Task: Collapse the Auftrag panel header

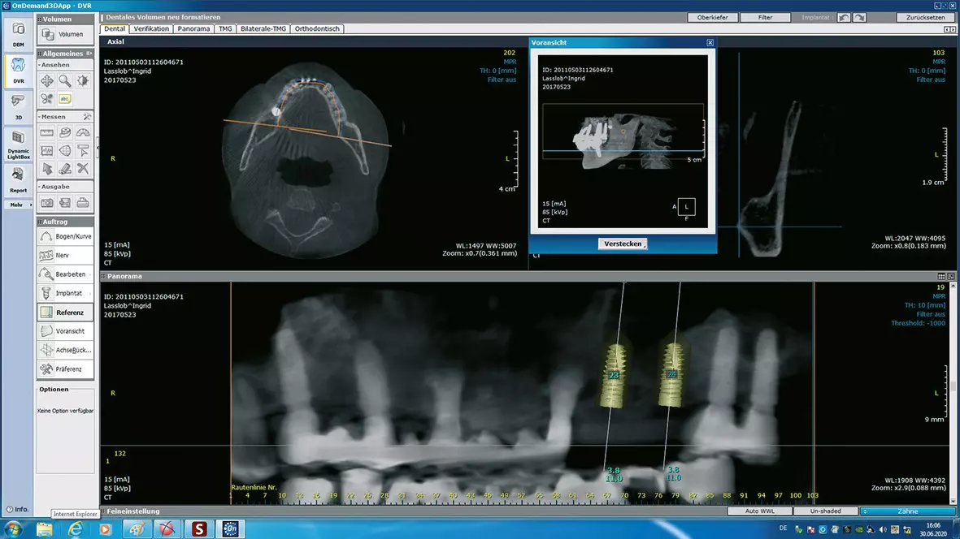Action: (x=65, y=222)
